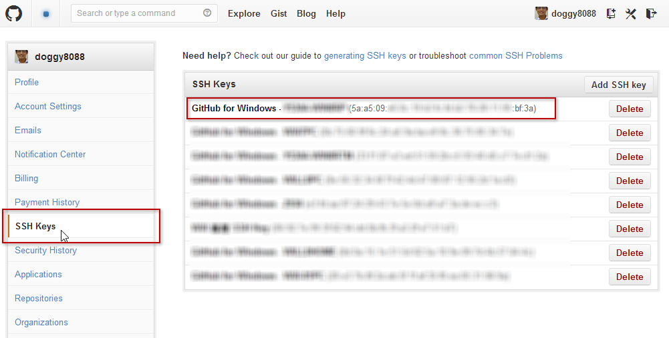Follow the 'common SSH Problems' link
The image size is (669, 338).
point(515,56)
